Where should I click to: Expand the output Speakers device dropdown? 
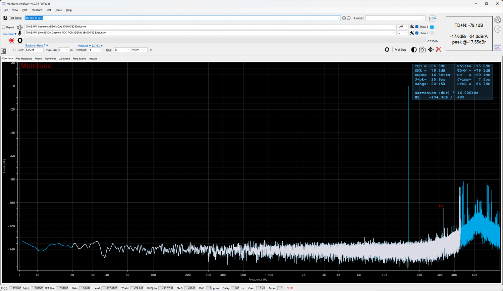(394, 27)
